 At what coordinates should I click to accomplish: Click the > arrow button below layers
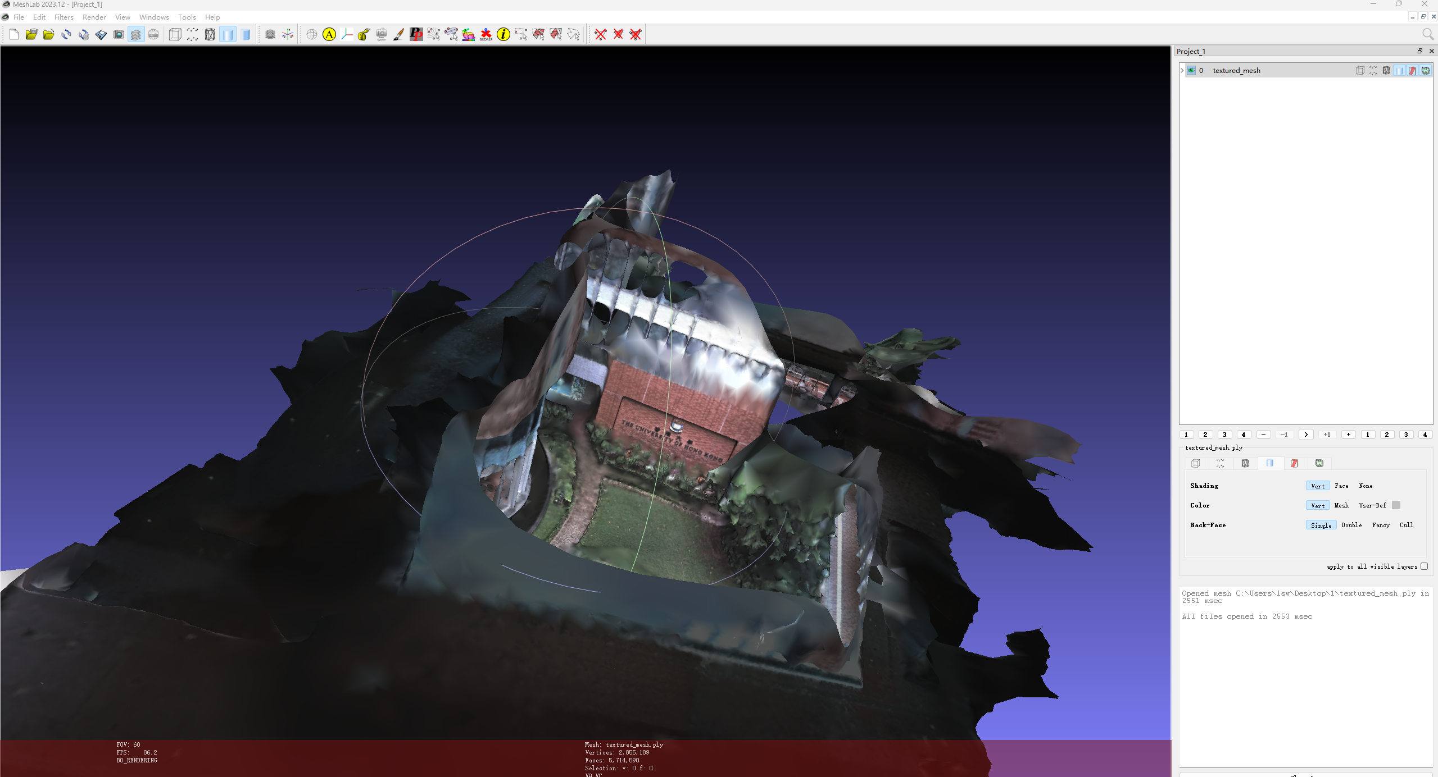coord(1306,435)
